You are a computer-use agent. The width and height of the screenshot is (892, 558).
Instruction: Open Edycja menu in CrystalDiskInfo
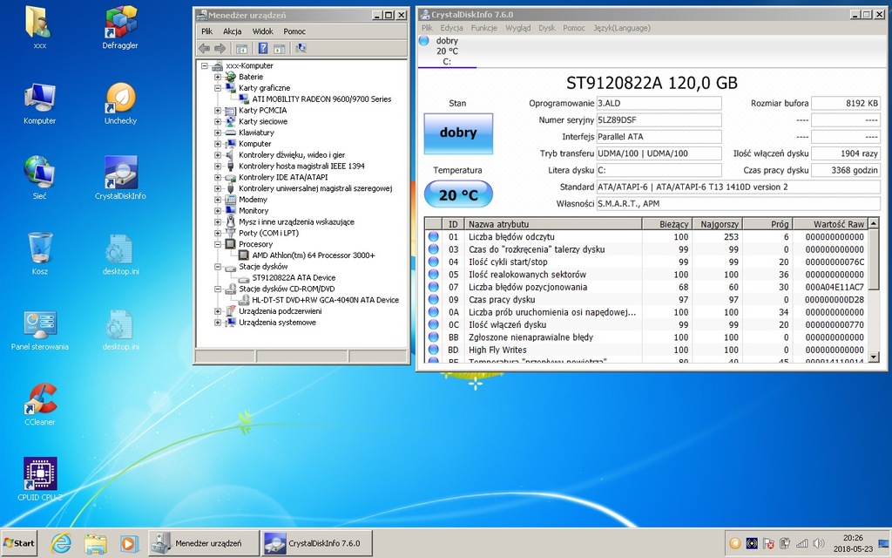(452, 28)
